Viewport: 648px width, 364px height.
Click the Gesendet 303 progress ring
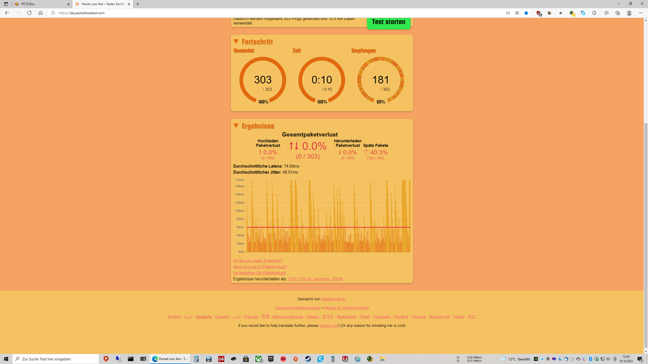click(263, 80)
